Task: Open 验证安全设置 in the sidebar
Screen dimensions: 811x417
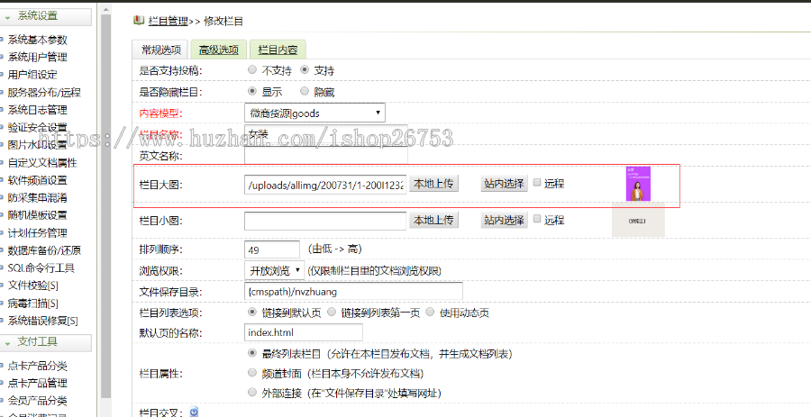Action: [37, 127]
